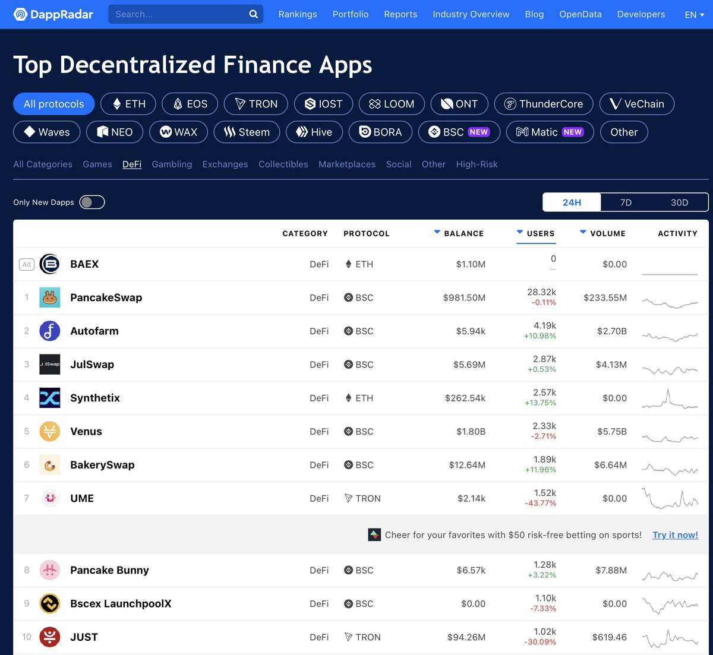Click UME users change -43.77%

pos(541,504)
